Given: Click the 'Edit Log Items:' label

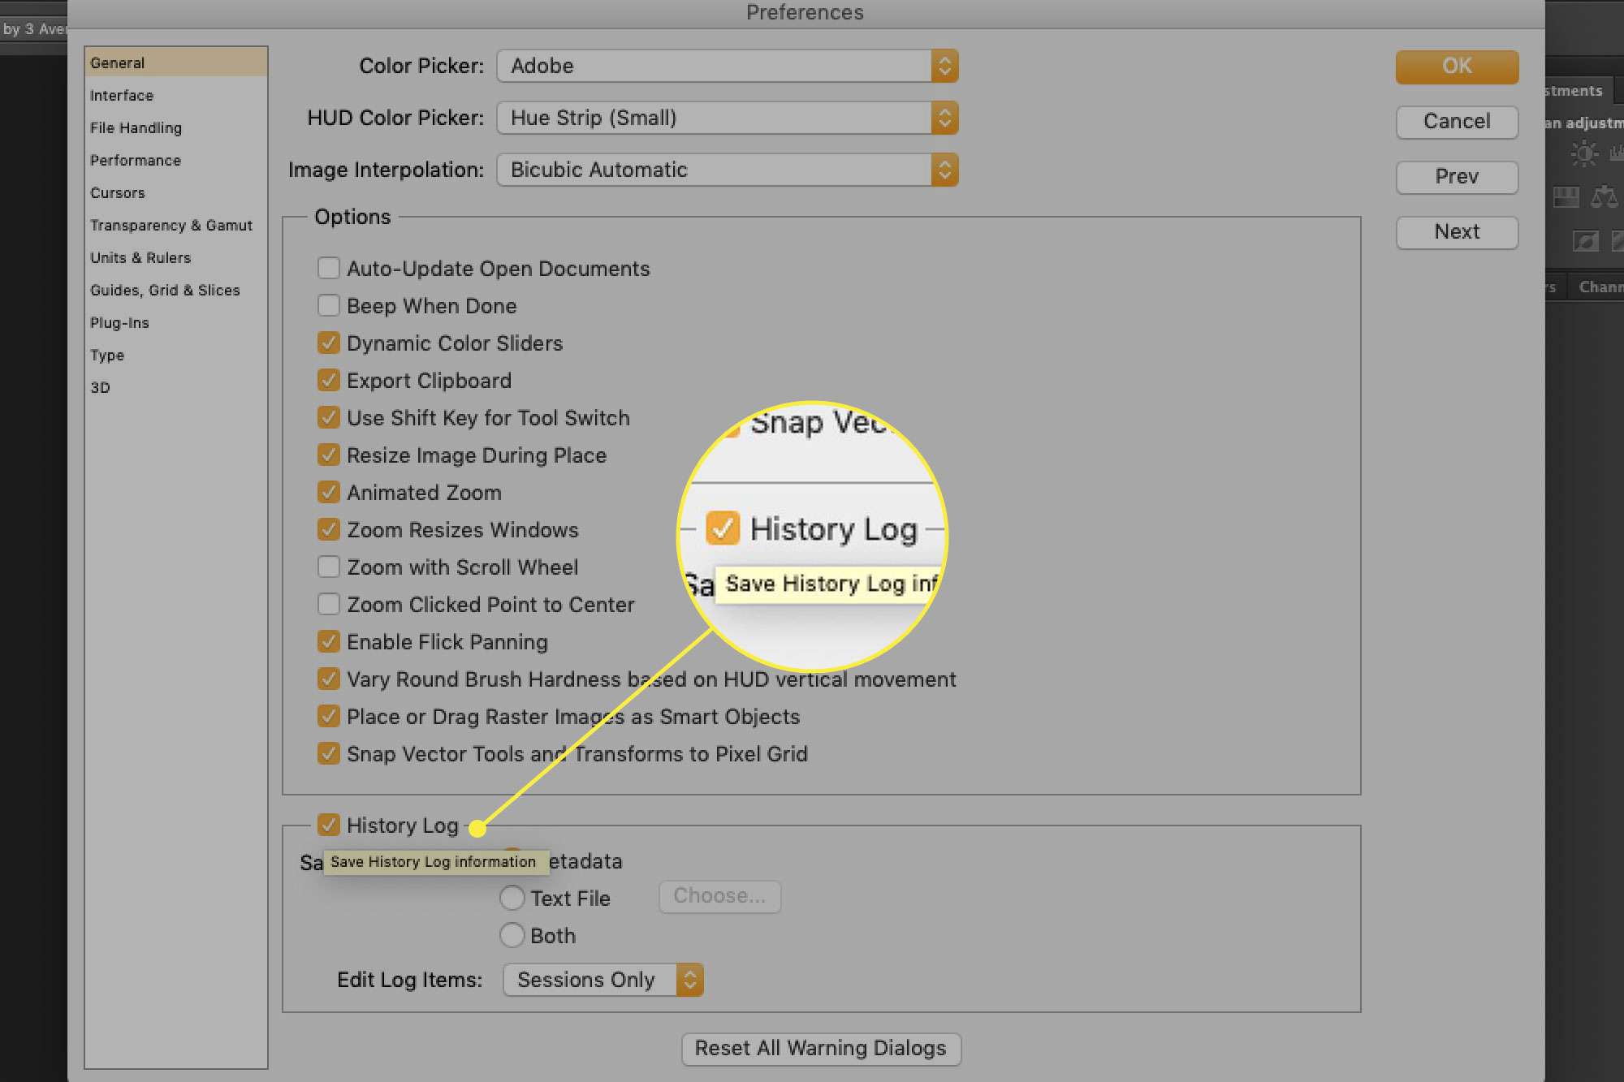Looking at the screenshot, I should coord(409,980).
